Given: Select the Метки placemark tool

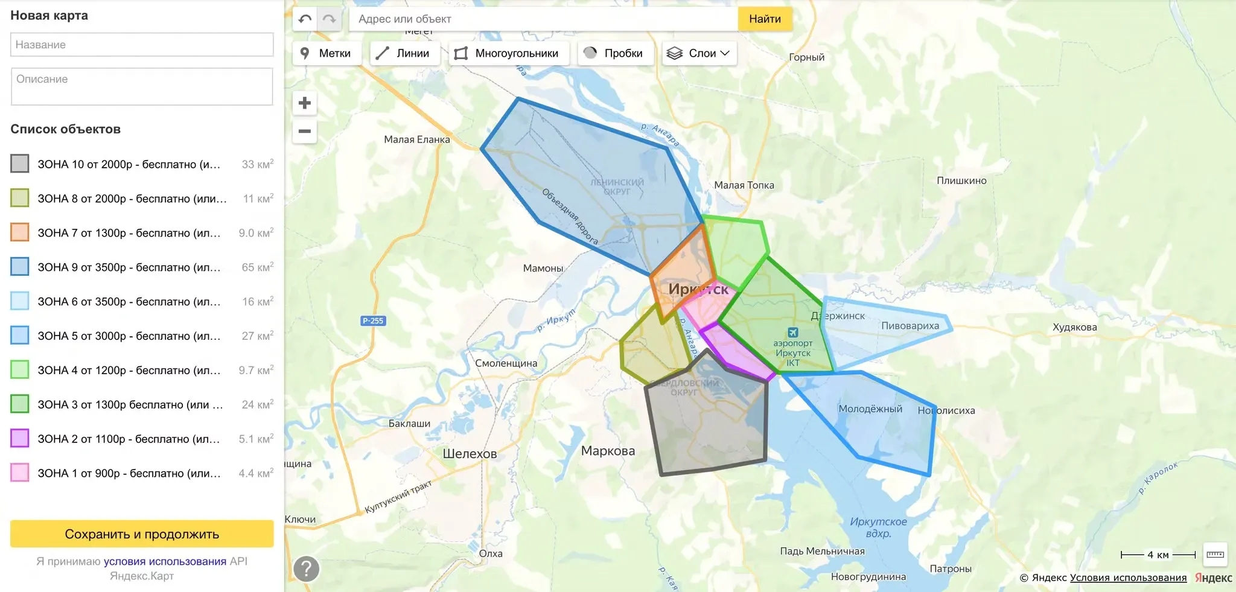Looking at the screenshot, I should click(327, 53).
